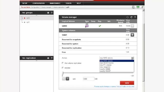Open the SETUP menu
The height and width of the screenshot is (92, 164).
pyautogui.click(x=25, y=3)
